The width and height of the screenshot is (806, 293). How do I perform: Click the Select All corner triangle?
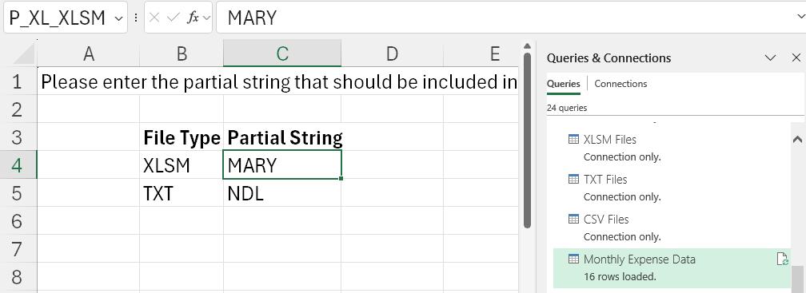pos(24,54)
